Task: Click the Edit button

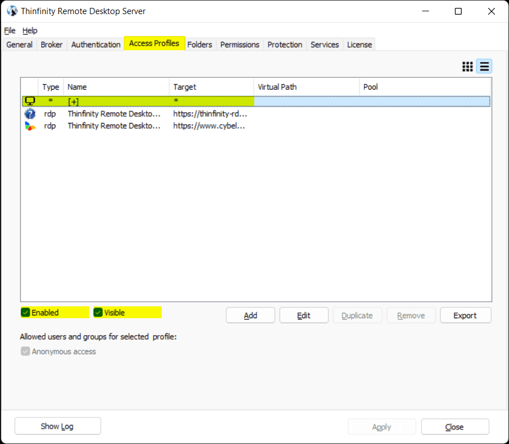Action: pyautogui.click(x=304, y=315)
